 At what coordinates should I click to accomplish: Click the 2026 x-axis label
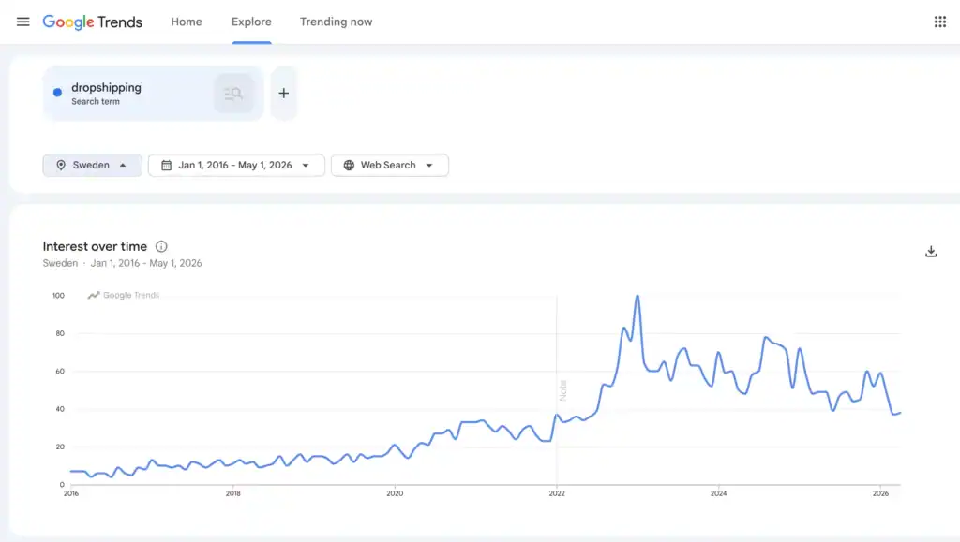click(880, 493)
